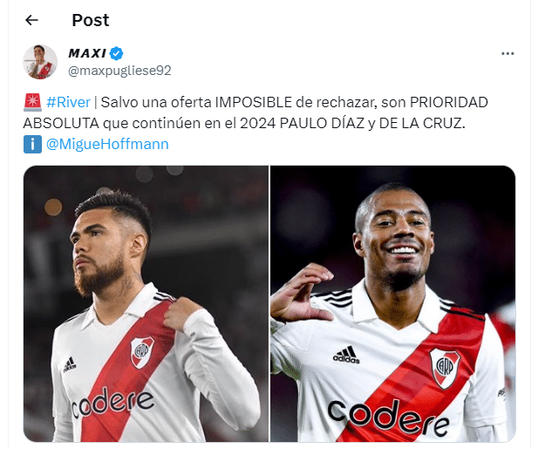Viewport: 538px width, 449px height.
Task: Click the adidas logo on the smiling player's shirt
Action: click(x=346, y=354)
